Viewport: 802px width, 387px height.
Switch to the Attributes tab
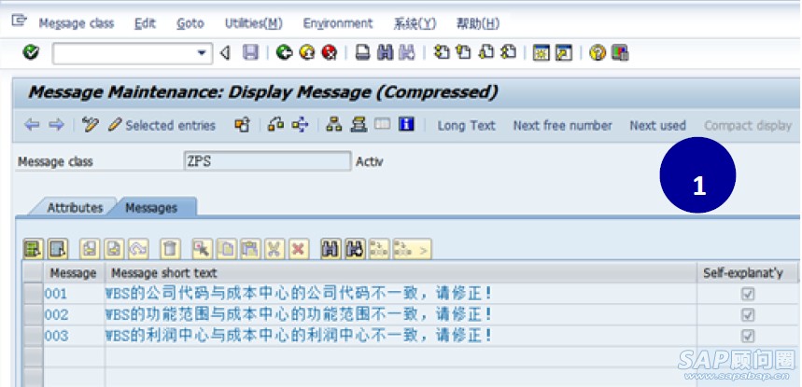click(x=75, y=208)
